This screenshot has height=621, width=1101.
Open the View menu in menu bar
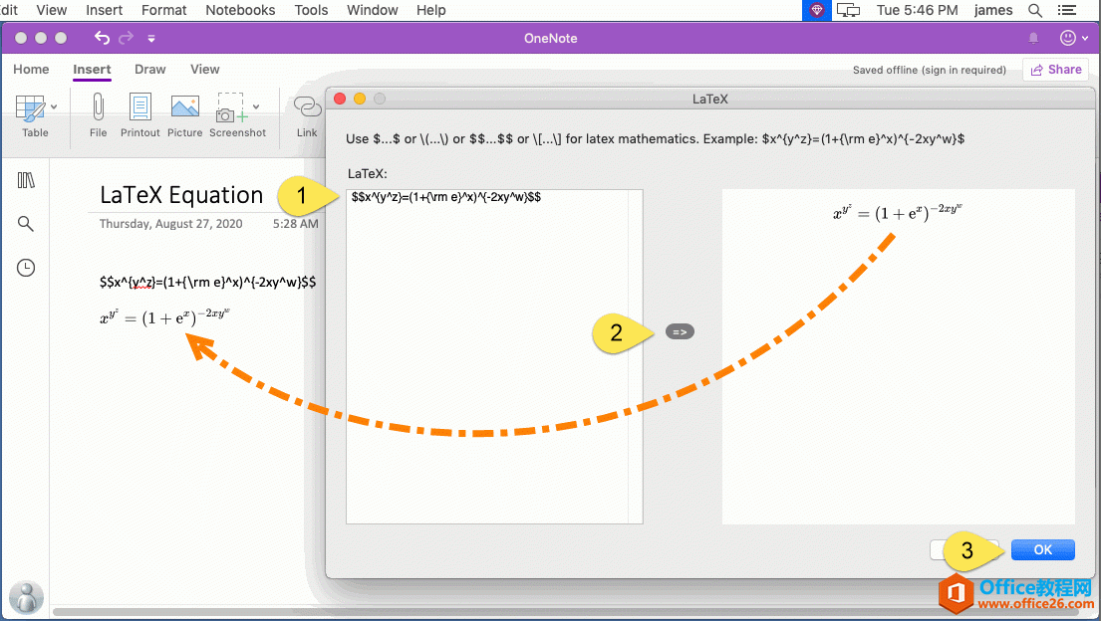pos(51,10)
